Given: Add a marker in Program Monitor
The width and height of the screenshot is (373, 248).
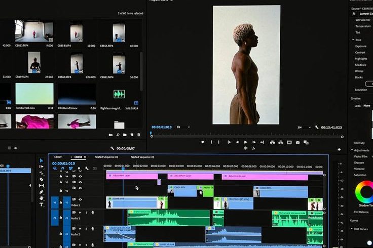Looking at the screenshot, I should pos(203,142).
